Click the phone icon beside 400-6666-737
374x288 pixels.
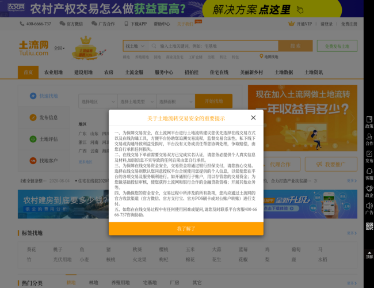pos(22,24)
